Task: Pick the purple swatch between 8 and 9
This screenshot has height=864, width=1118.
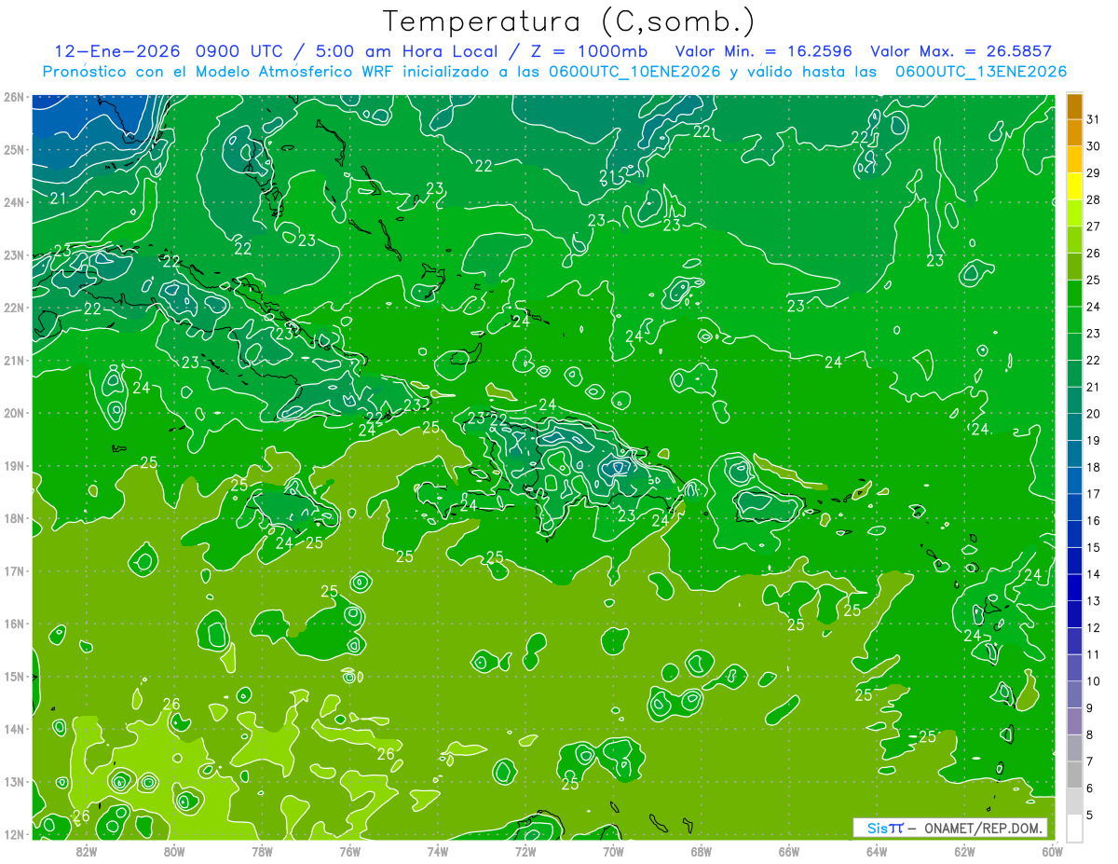Action: (x=1074, y=721)
